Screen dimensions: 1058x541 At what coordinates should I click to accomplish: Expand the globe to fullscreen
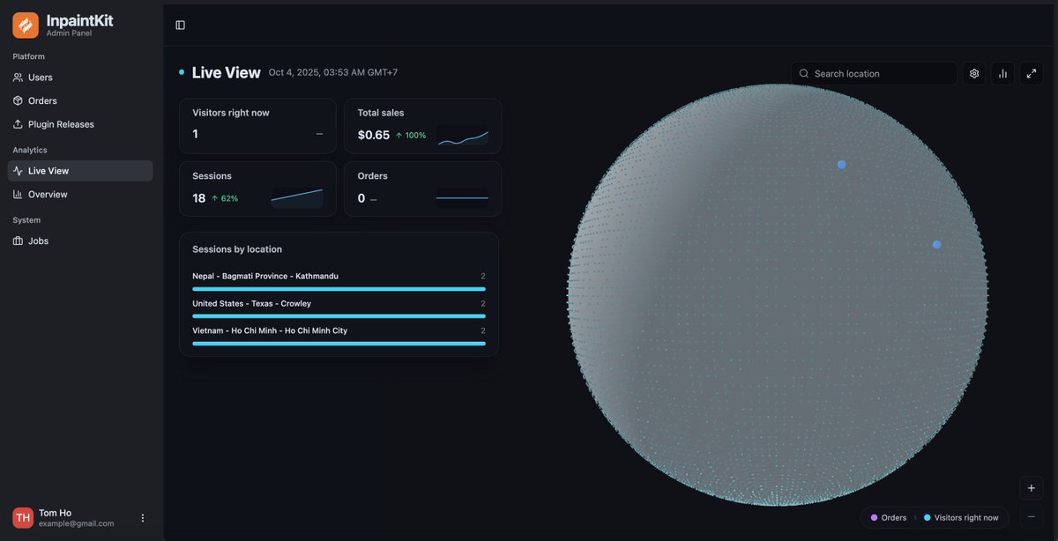1032,73
